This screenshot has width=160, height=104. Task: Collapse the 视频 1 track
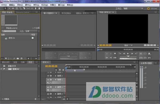56,80
